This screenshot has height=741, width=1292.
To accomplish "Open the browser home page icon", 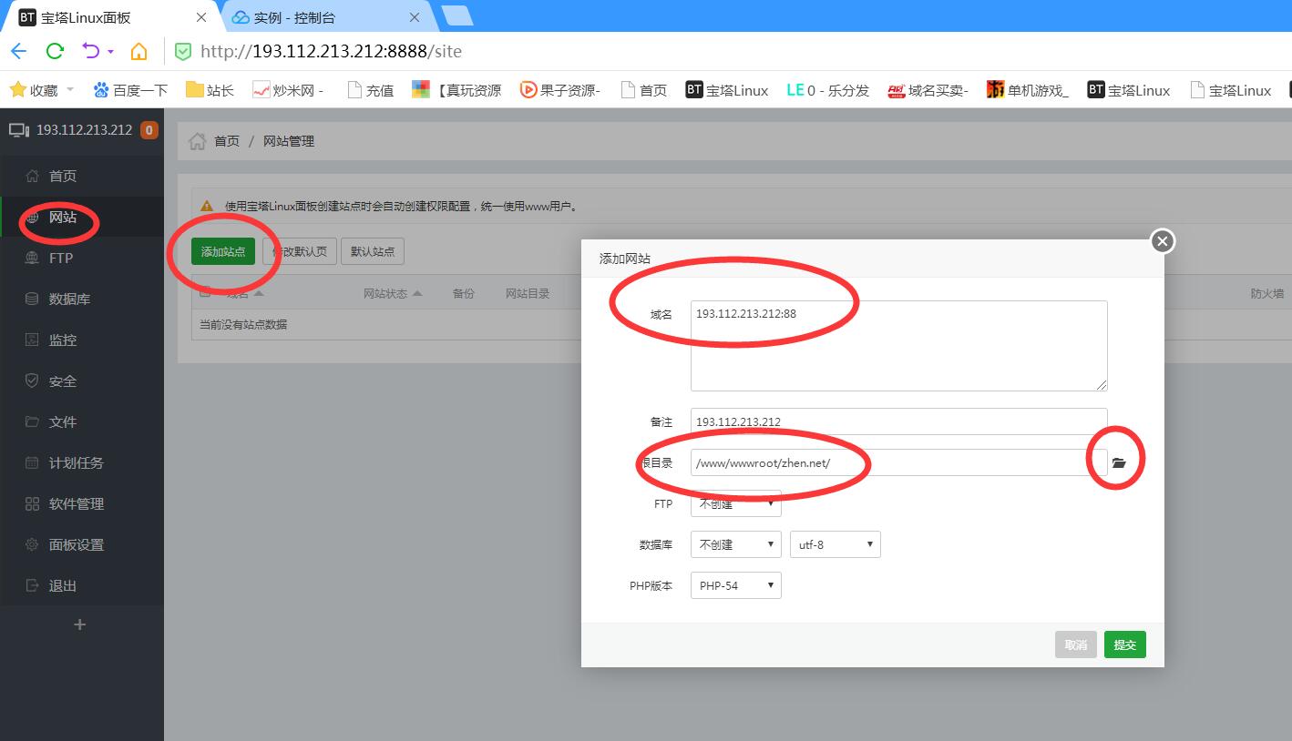I will [138, 51].
